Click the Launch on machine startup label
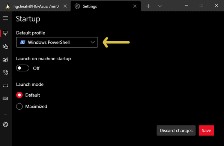The height and width of the screenshot is (146, 224). pyautogui.click(x=44, y=59)
